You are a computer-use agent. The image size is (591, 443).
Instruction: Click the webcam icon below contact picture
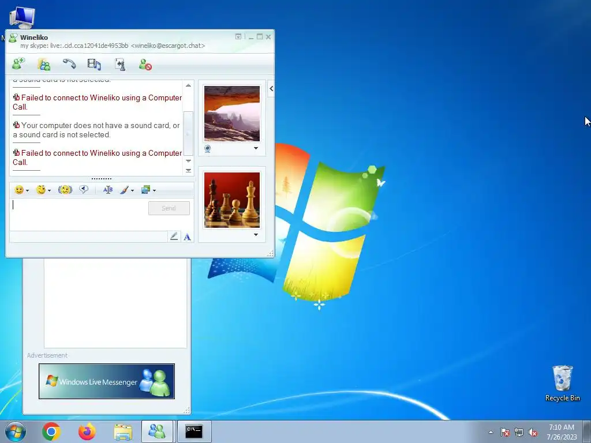click(x=208, y=149)
